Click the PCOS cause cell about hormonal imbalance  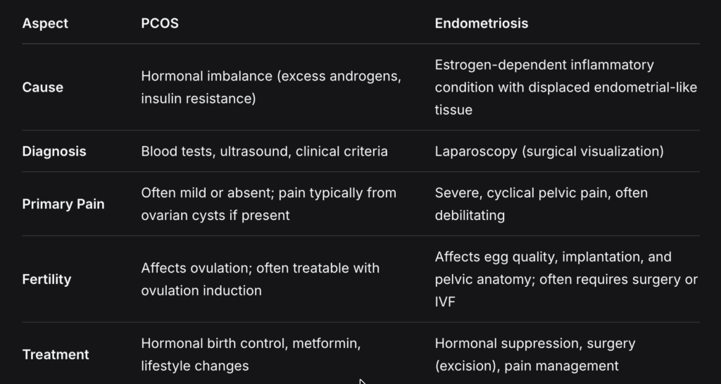point(271,87)
